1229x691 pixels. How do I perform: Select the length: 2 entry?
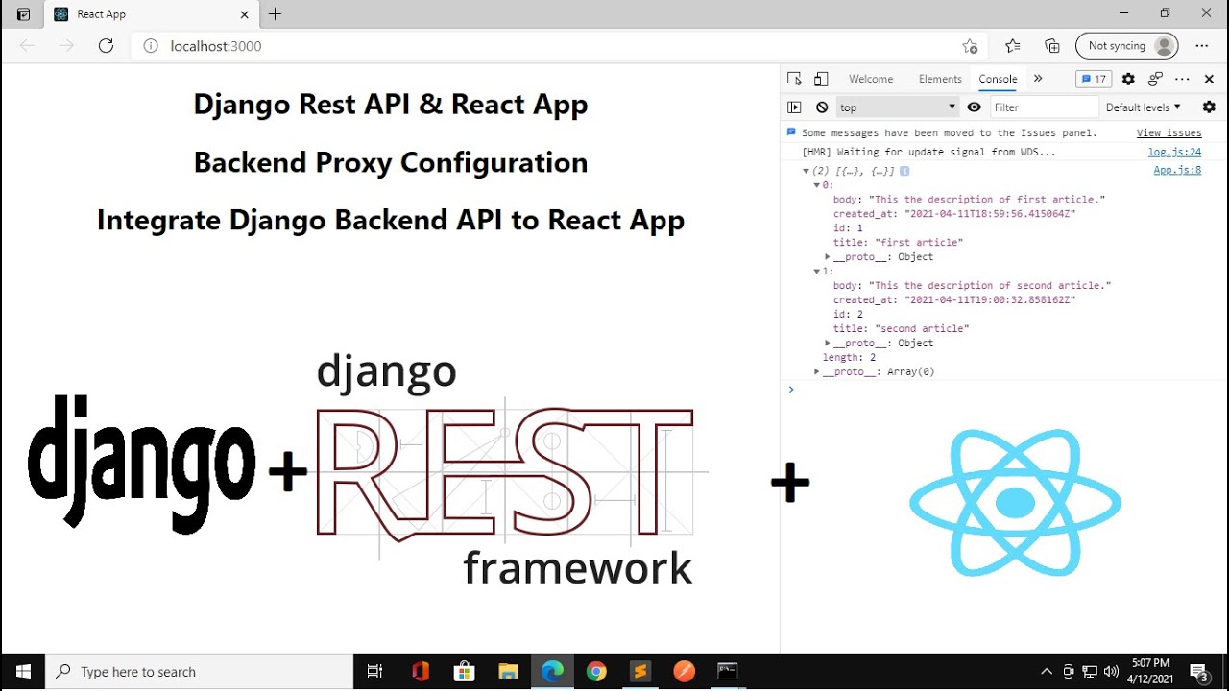pyautogui.click(x=849, y=357)
